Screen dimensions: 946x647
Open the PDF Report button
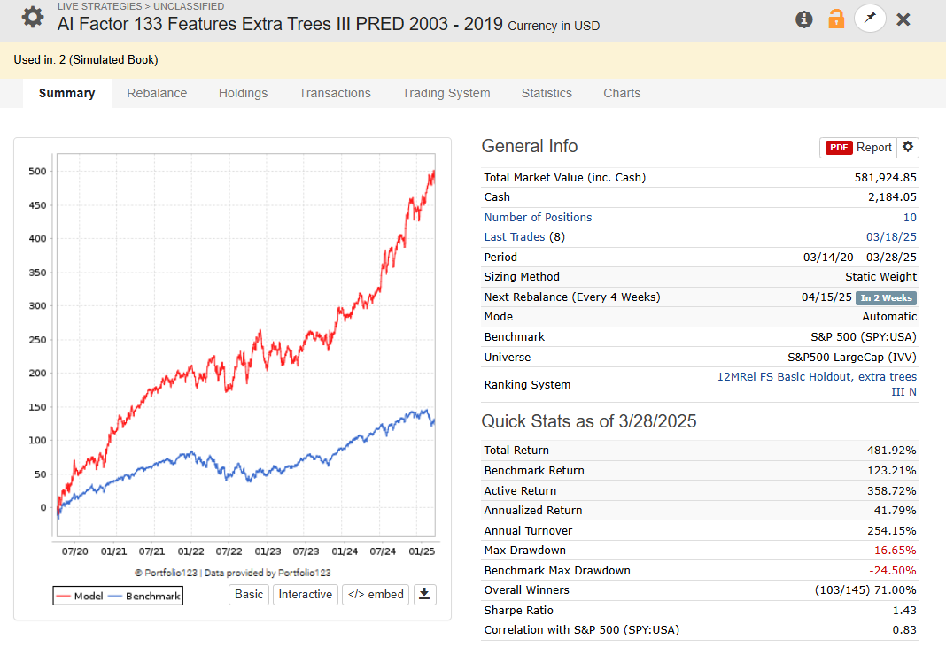tap(858, 147)
